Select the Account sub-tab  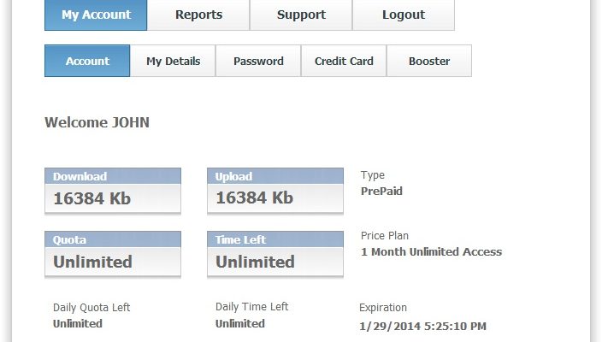pos(87,61)
